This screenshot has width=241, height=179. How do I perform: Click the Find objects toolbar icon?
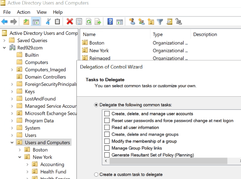coord(169,22)
